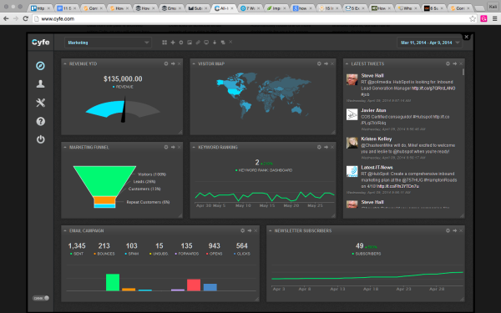Click the browser back arrow

6,19
